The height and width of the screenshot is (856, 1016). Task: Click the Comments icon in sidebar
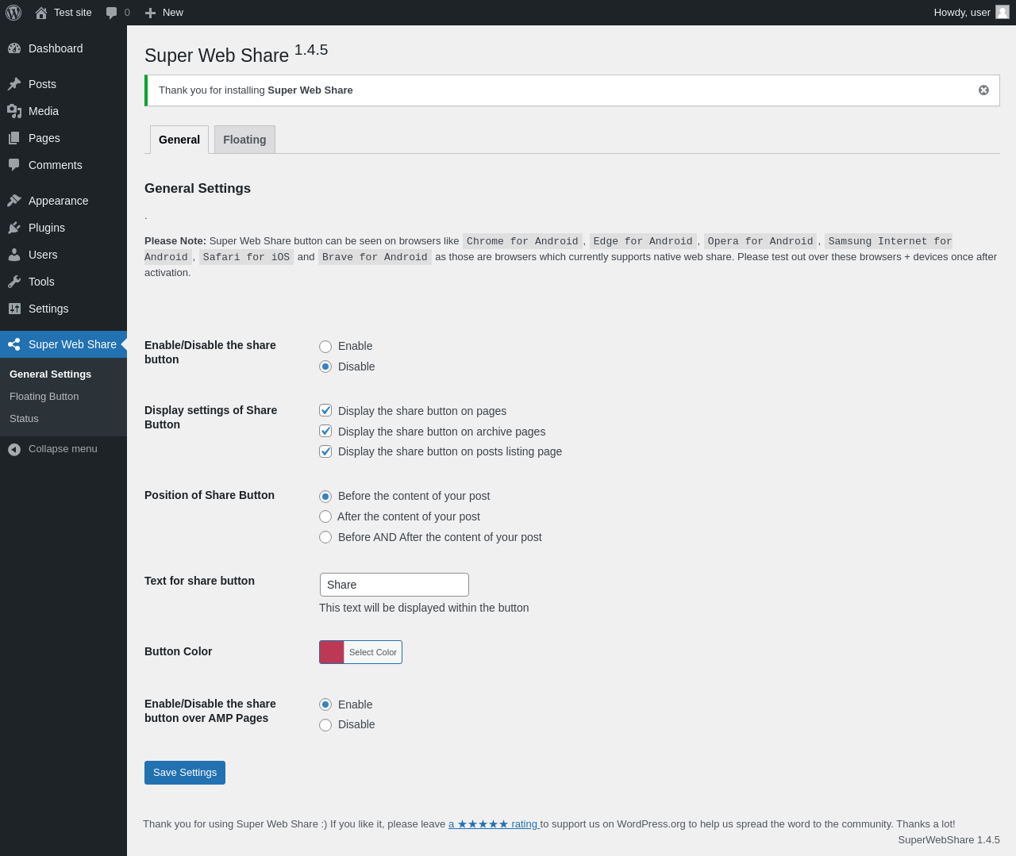point(14,165)
